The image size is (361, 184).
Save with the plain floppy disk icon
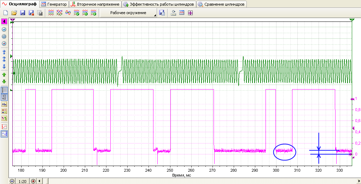[x=23, y=13]
